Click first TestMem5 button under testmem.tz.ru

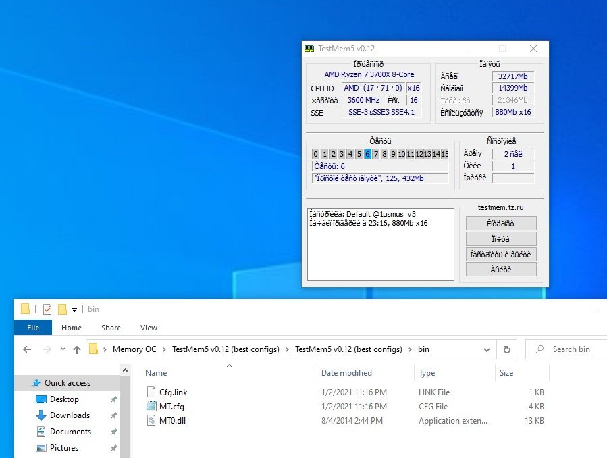(501, 224)
